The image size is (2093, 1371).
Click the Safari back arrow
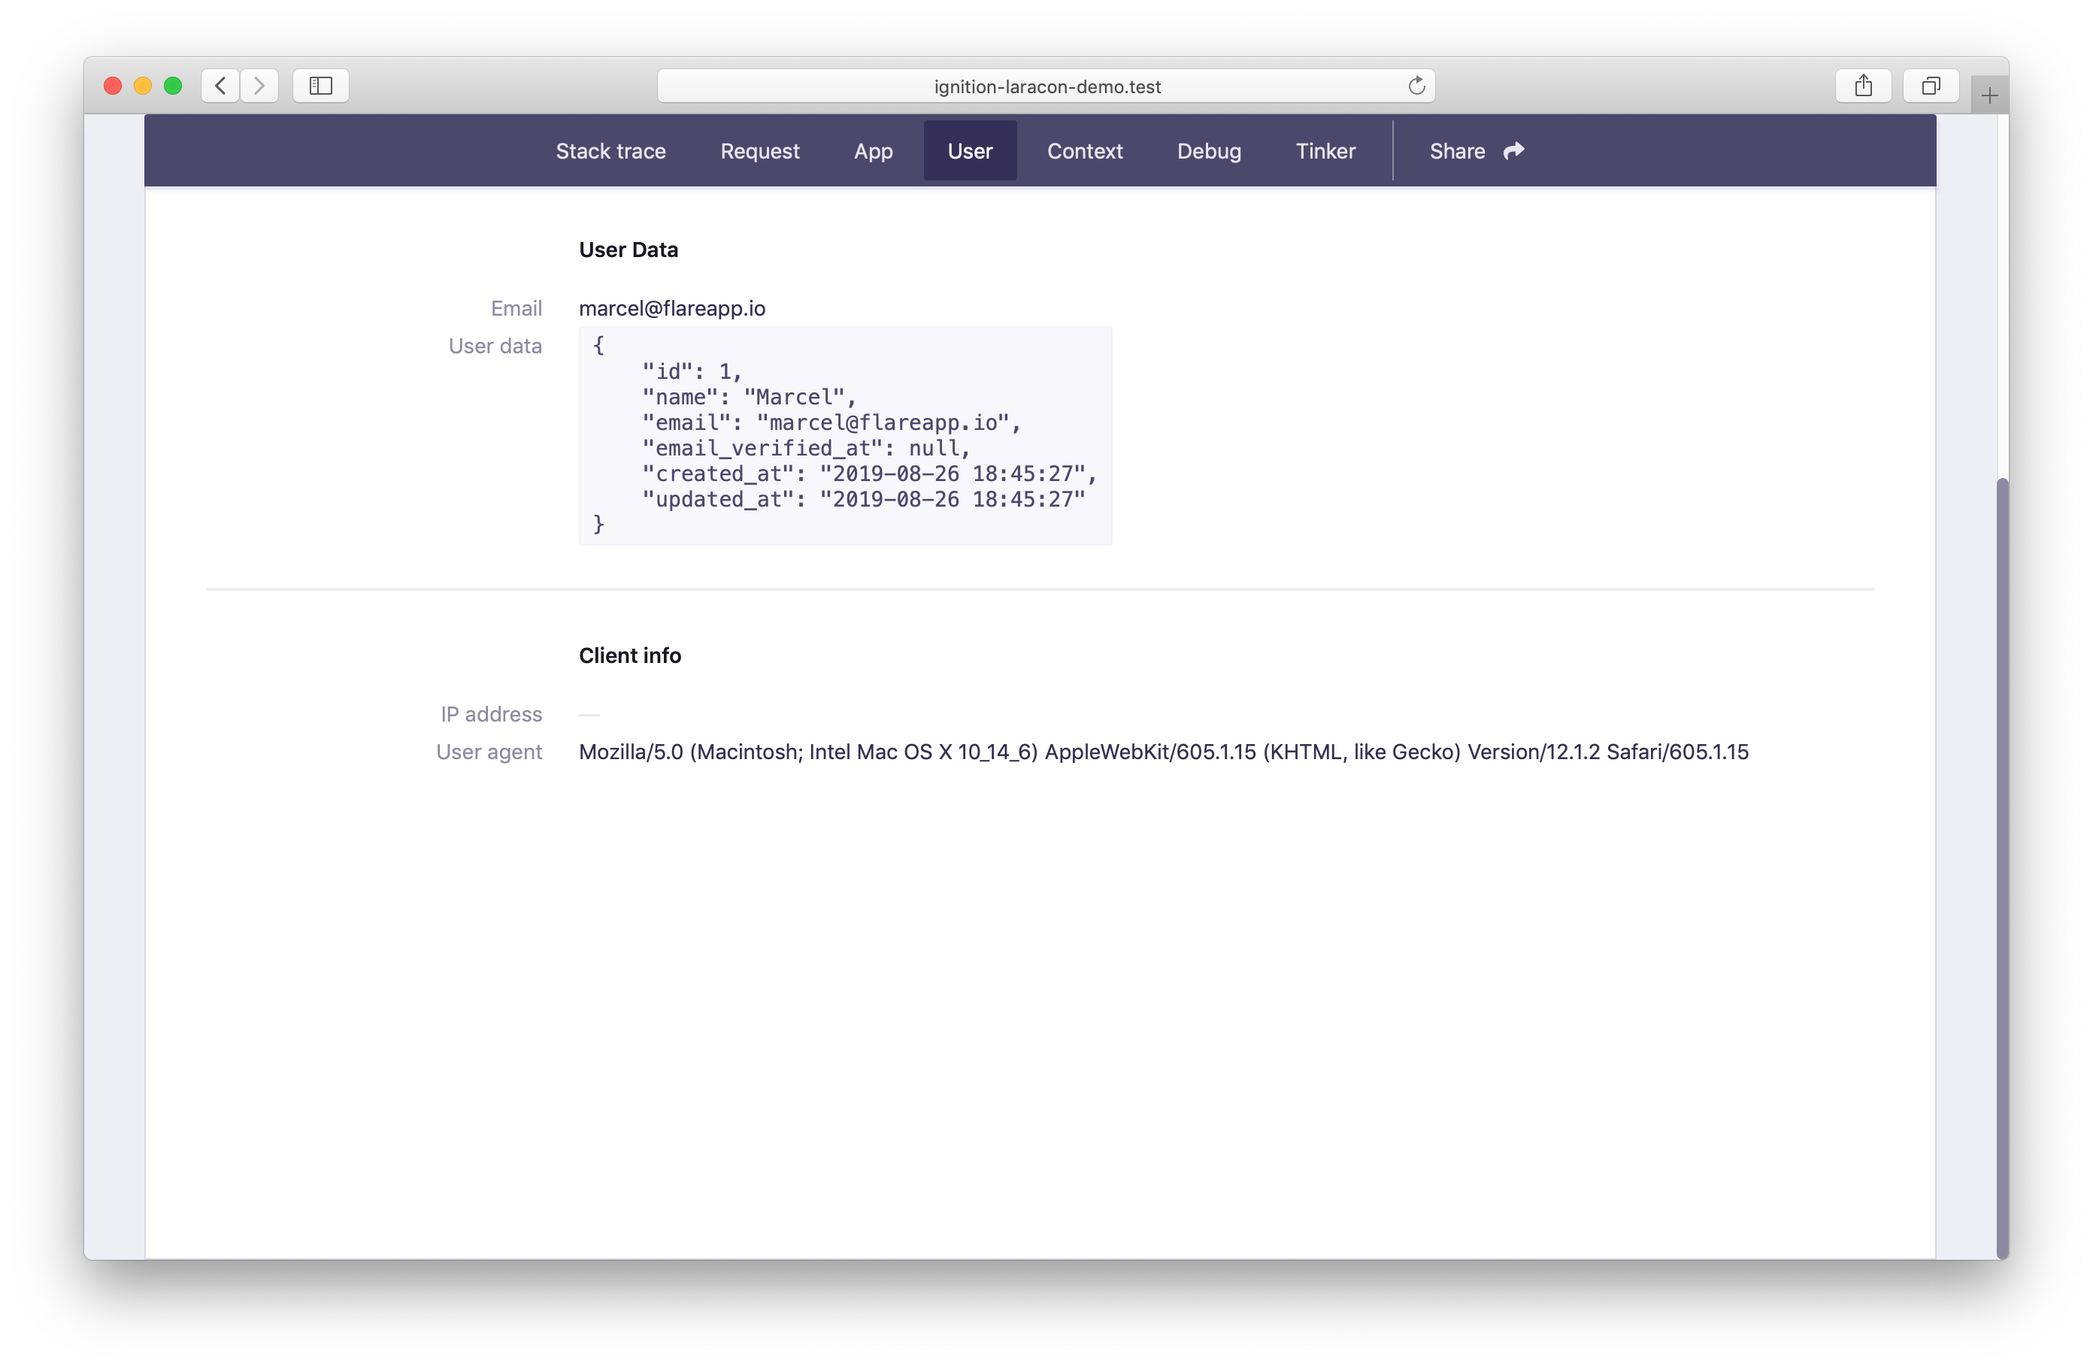[220, 85]
